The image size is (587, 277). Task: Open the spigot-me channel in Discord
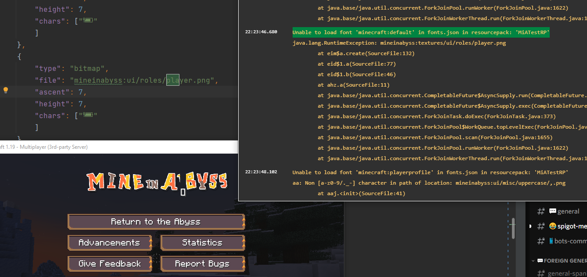pyautogui.click(x=562, y=226)
